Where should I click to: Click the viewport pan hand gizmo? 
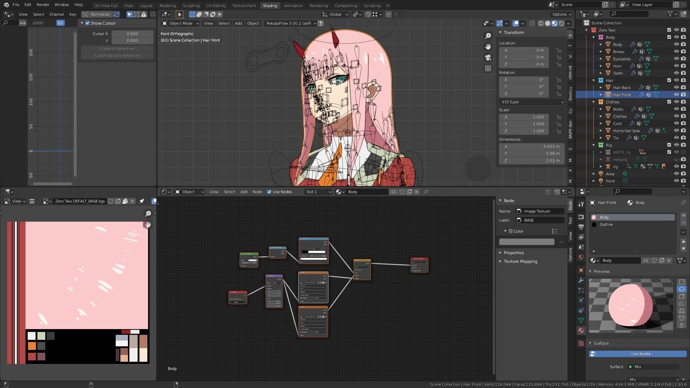(488, 47)
